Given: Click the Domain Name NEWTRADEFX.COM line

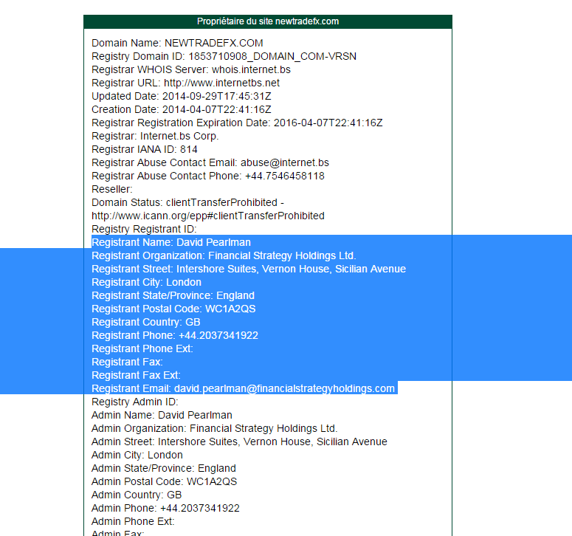Looking at the screenshot, I should (x=177, y=43).
